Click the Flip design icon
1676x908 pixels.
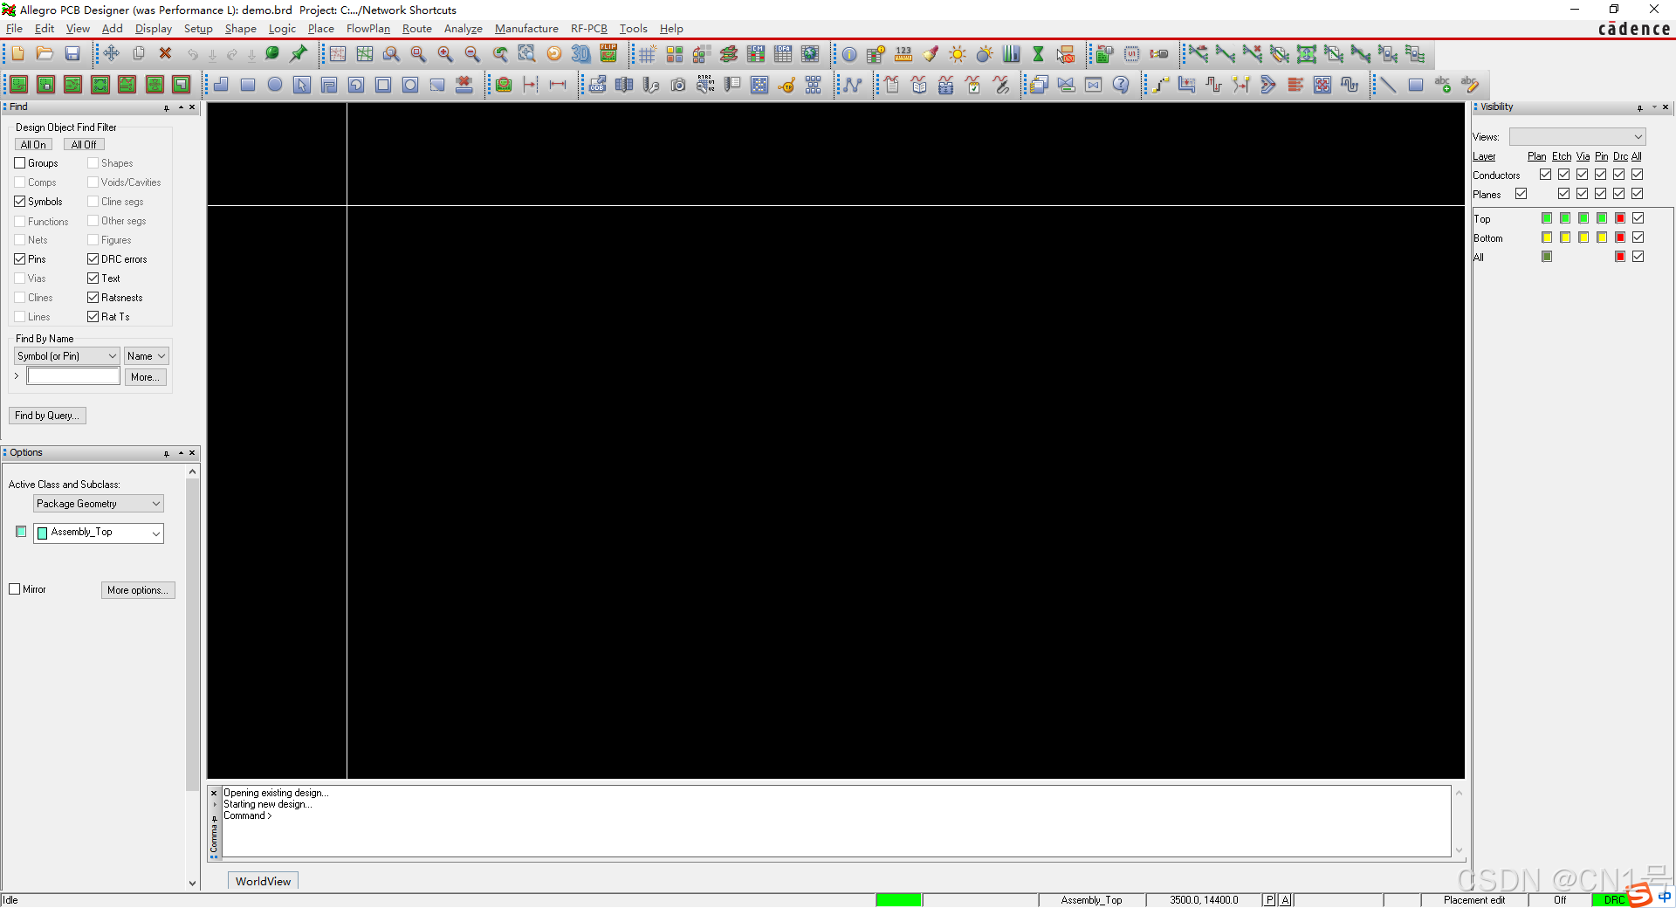click(x=608, y=54)
